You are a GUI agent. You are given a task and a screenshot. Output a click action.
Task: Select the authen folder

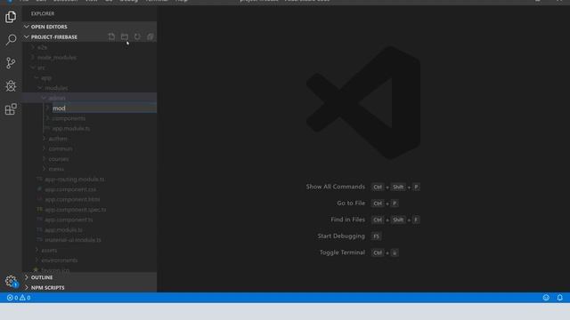click(x=58, y=139)
